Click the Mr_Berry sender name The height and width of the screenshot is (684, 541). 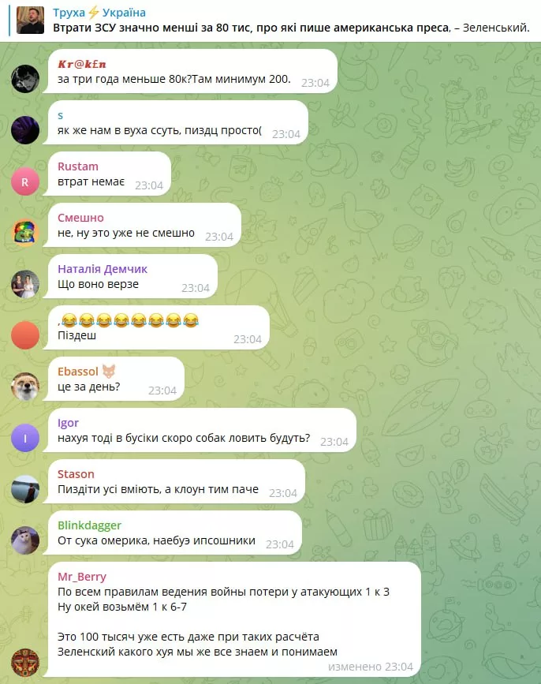pos(82,577)
